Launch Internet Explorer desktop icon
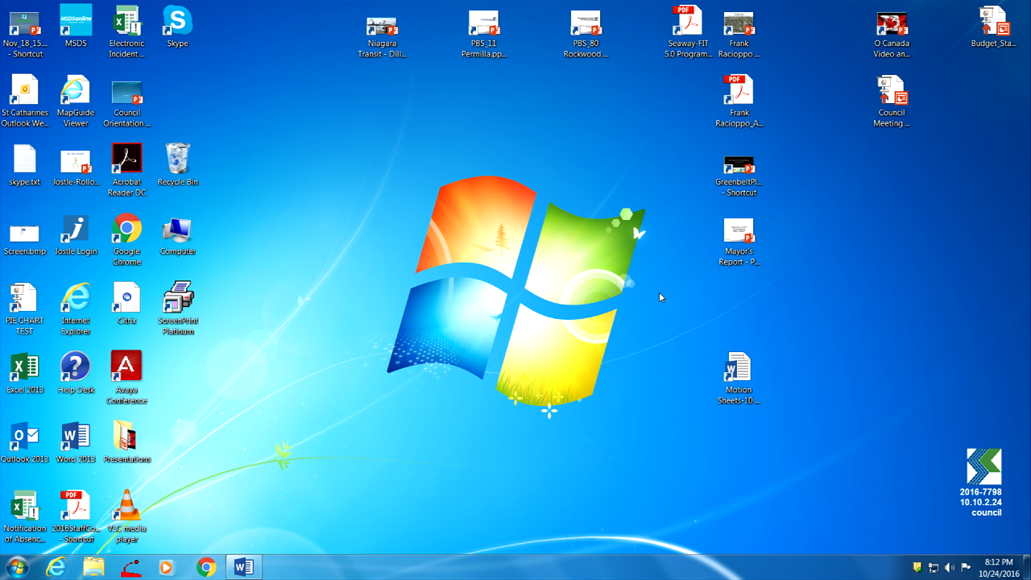The image size is (1031, 580). coord(76,309)
